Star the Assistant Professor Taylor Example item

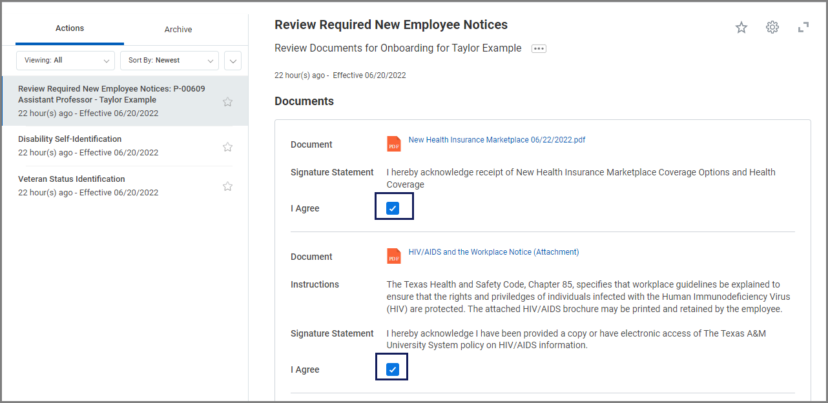(x=227, y=102)
